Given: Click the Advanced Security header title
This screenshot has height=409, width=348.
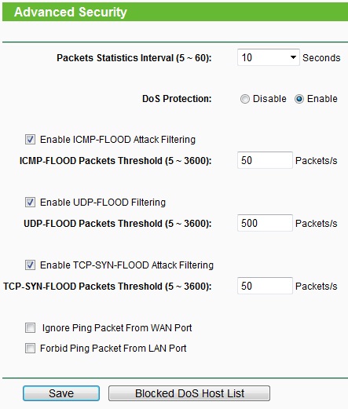Looking at the screenshot, I should coord(71,12).
